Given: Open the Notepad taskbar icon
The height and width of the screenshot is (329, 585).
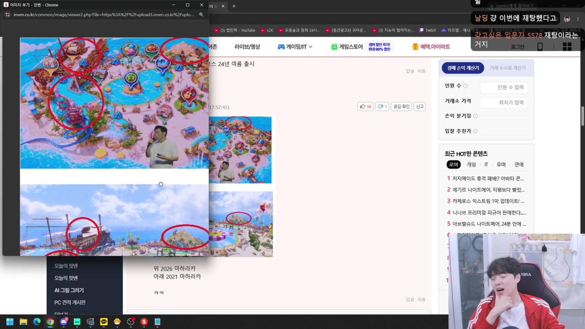Looking at the screenshot, I should coord(157,322).
